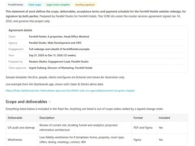This screenshot has width=195, height=146.
Task: Open the fbdp-dashboards progress-stepper link
Action: coord(70,90)
